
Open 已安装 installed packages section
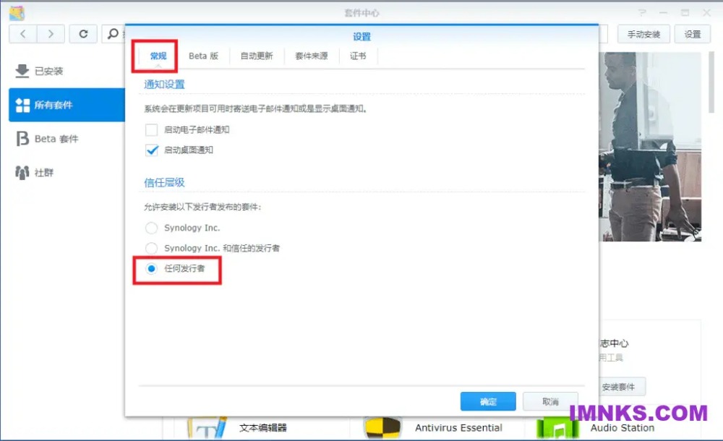click(48, 71)
